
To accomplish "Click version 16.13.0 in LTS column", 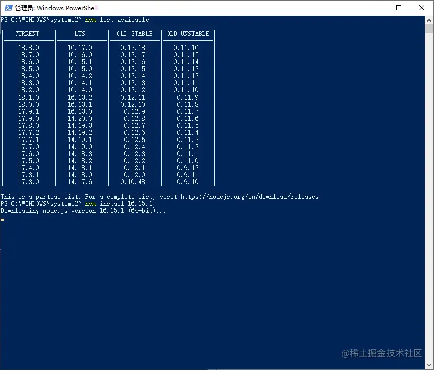I will [80, 111].
